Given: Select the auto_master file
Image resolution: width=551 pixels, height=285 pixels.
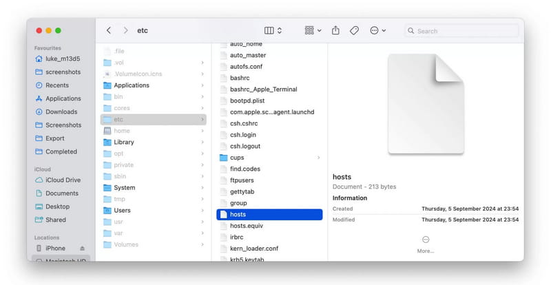Looking at the screenshot, I should coord(269,55).
